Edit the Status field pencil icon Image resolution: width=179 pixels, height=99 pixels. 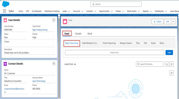pyautogui.click(x=25, y=37)
